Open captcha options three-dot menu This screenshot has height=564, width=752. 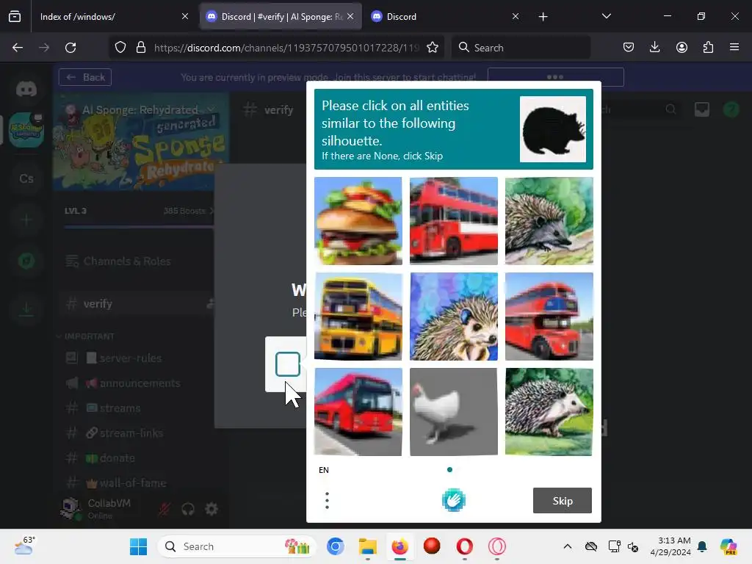327,501
